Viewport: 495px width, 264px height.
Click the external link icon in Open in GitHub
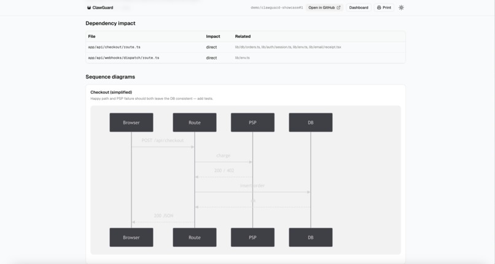[x=339, y=7]
